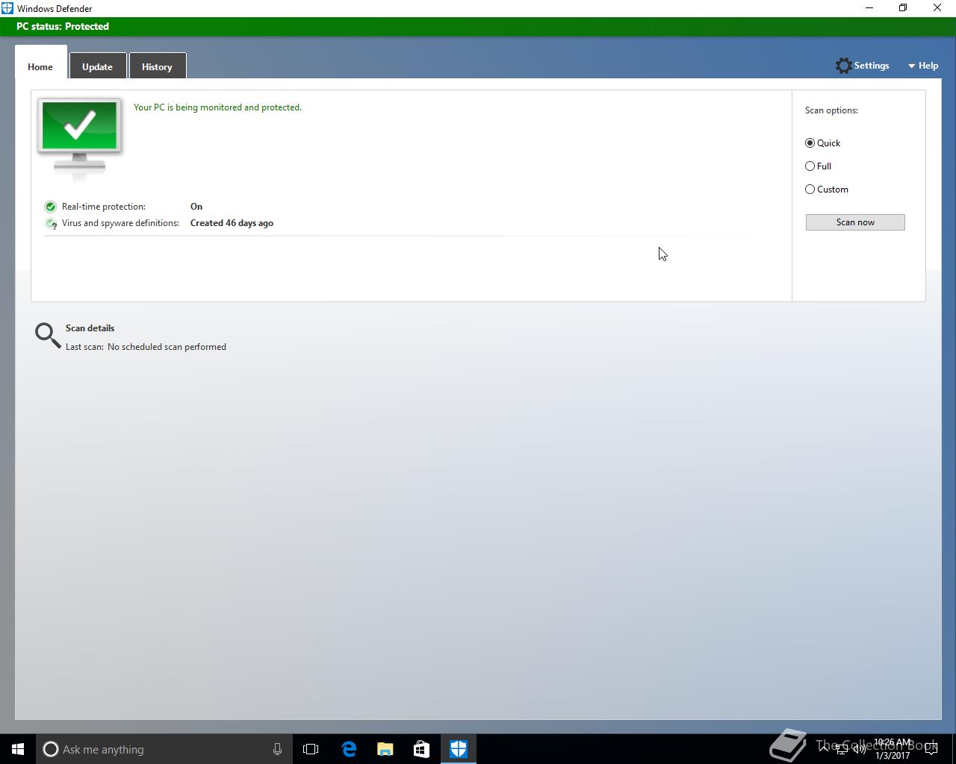956x764 pixels.
Task: Click 'No scheduled scan performed' text
Action: (x=167, y=347)
